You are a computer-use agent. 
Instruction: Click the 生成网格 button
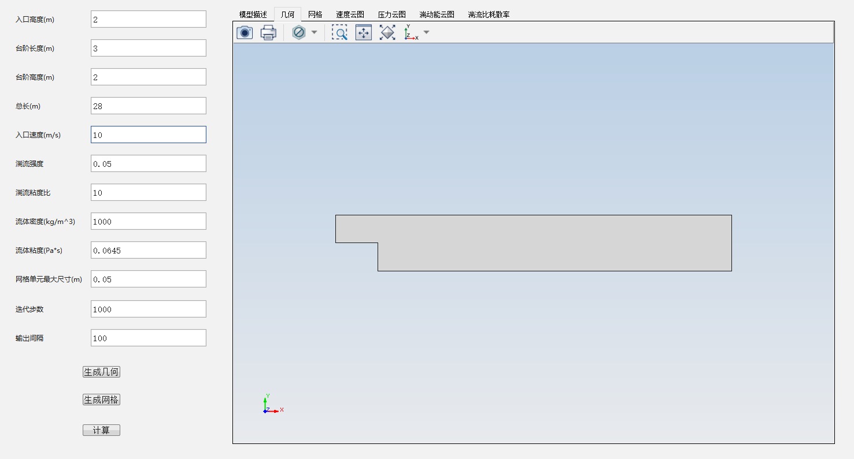(101, 400)
